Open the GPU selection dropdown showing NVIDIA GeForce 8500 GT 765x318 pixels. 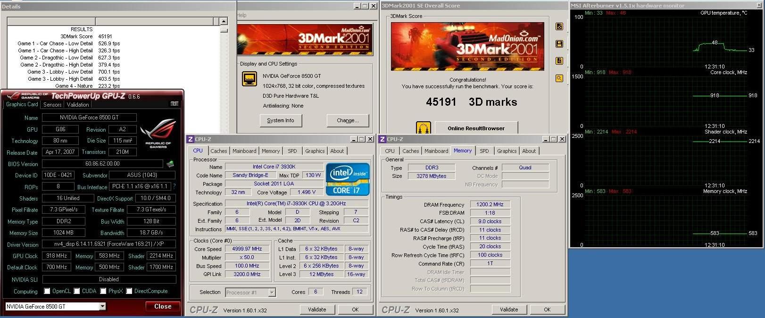point(102,307)
